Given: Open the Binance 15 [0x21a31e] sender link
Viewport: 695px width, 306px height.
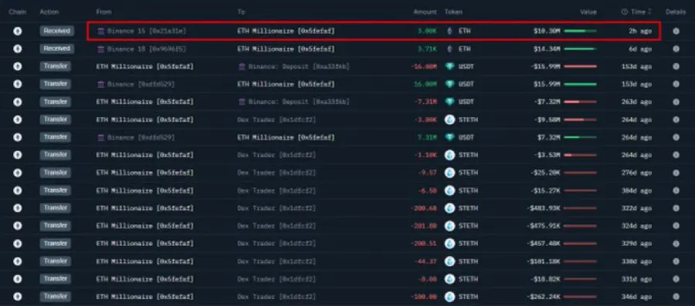Looking at the screenshot, I should click(x=141, y=31).
